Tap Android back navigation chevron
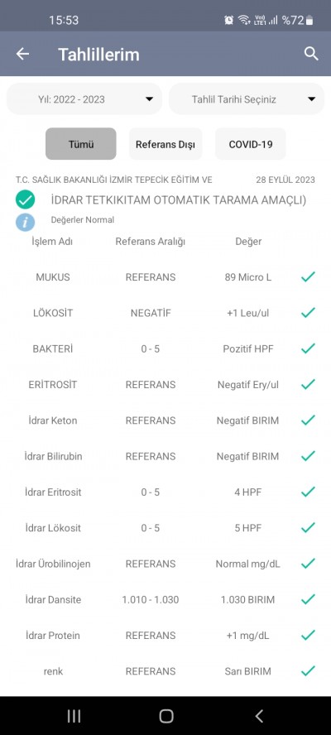 pos(259,716)
